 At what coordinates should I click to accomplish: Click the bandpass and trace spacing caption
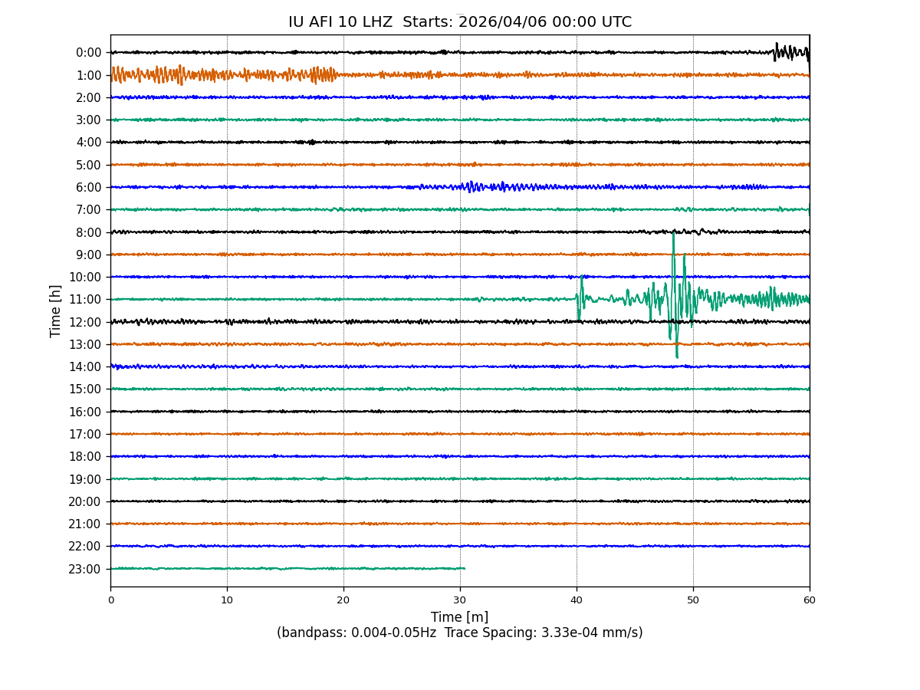[459, 632]
